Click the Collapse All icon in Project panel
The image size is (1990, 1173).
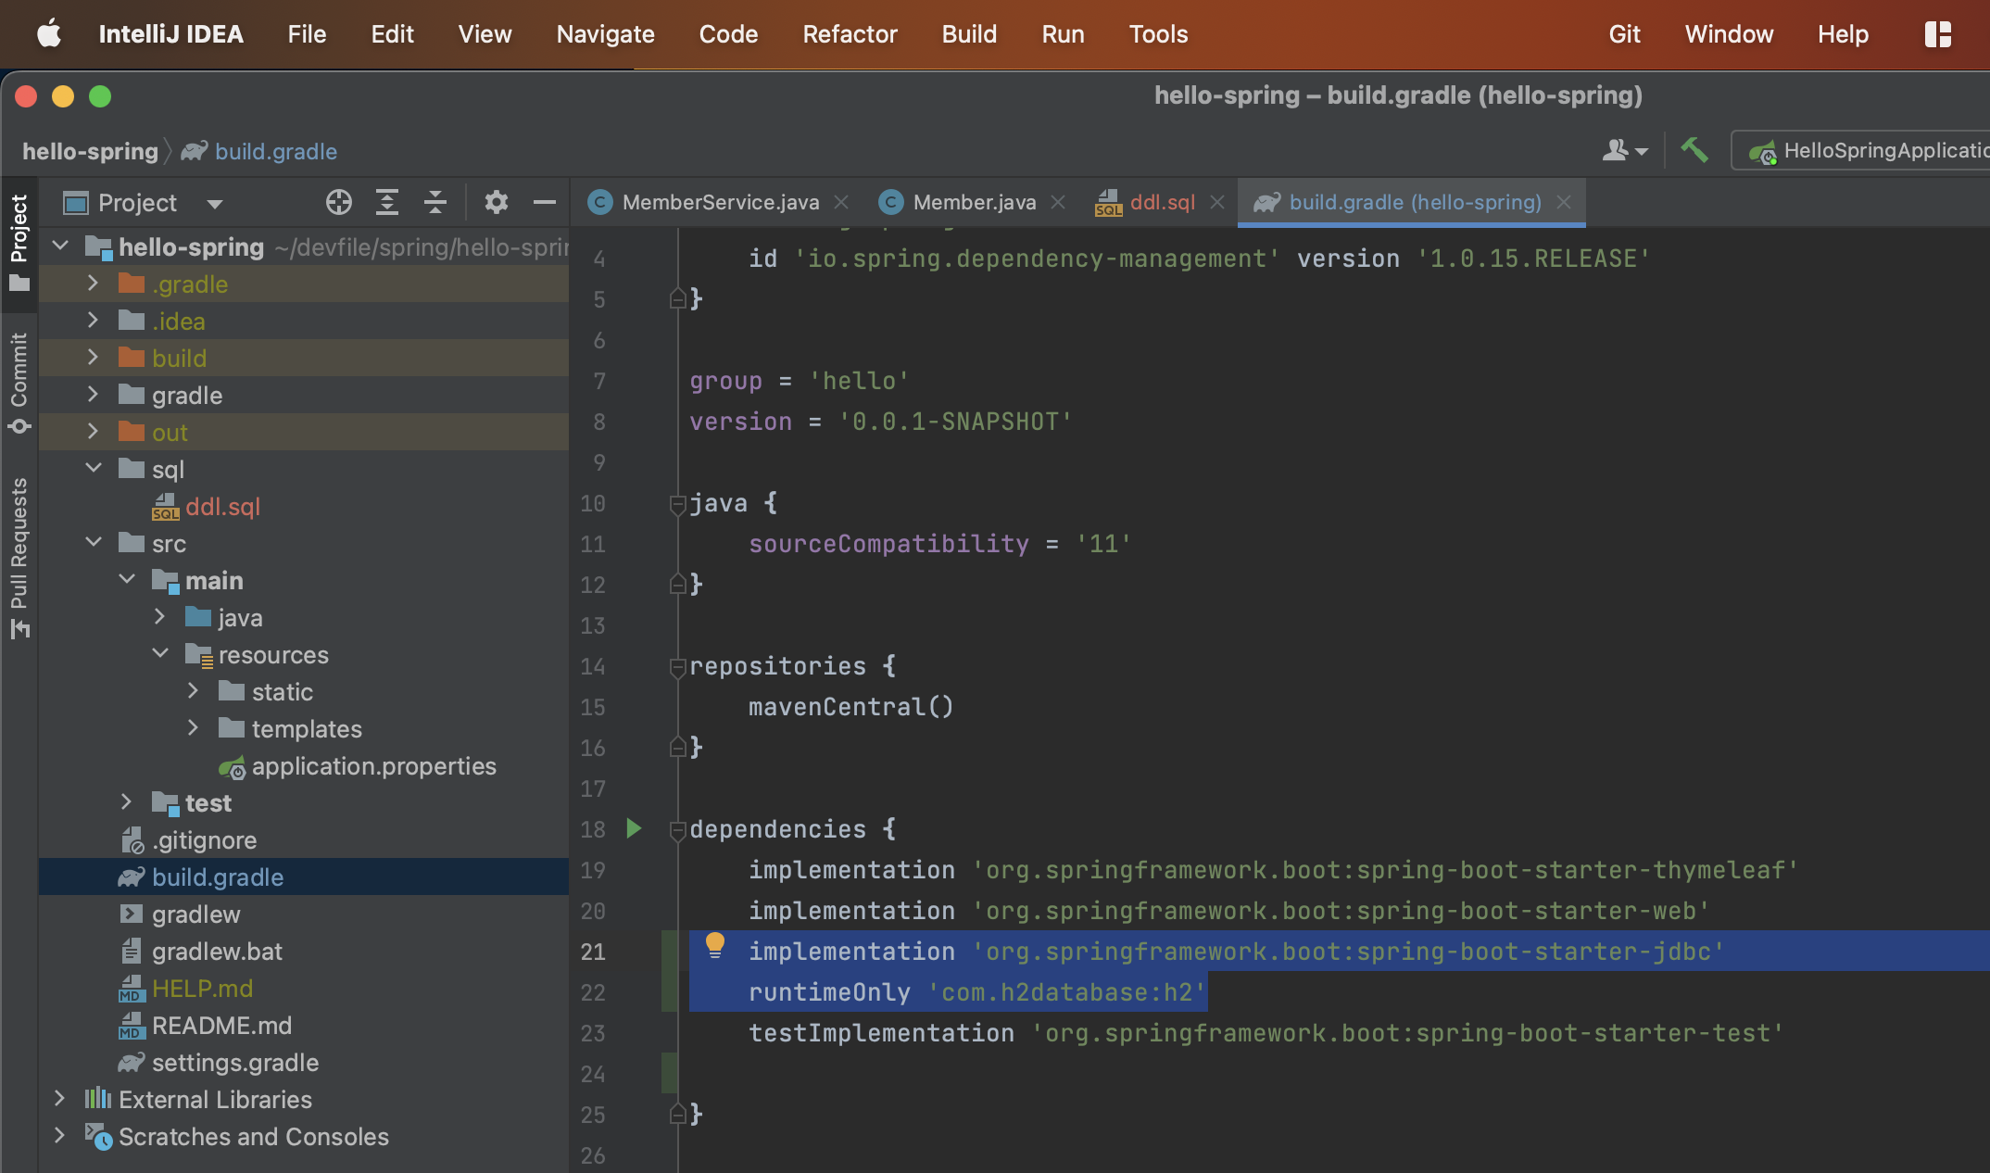click(x=435, y=202)
